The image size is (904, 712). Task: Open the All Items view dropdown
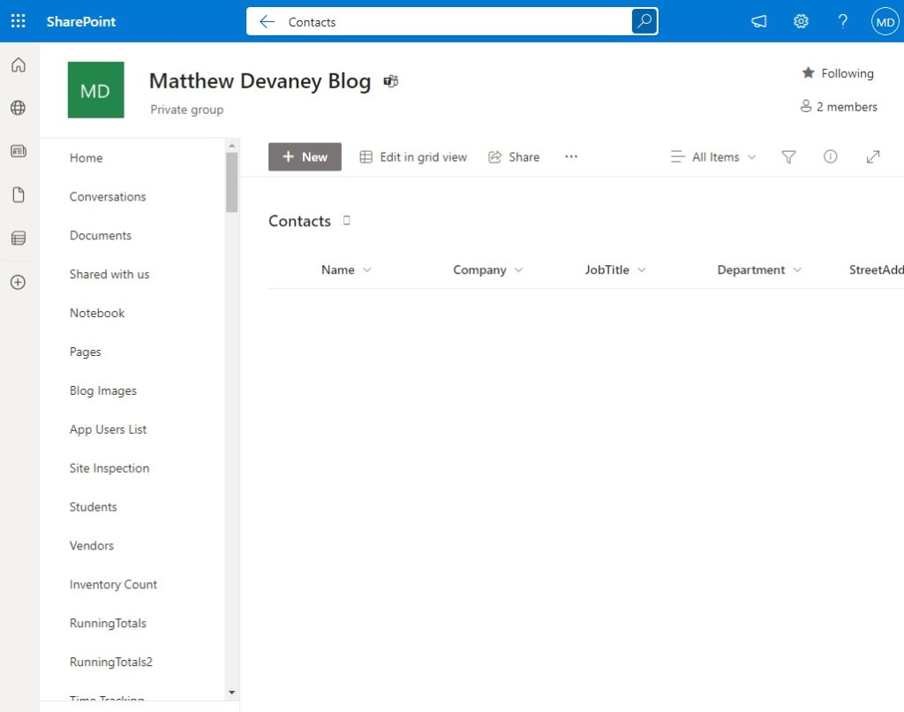tap(713, 157)
